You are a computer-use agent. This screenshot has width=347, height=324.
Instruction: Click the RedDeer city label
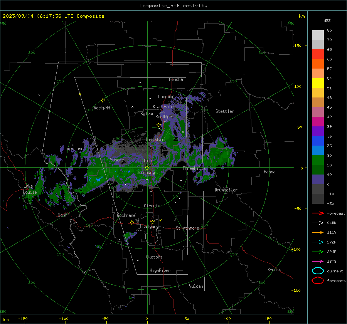point(163,117)
